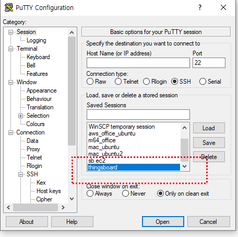This screenshot has width=238, height=237.
Task: Collapse the Window tree node
Action: [x=10, y=82]
